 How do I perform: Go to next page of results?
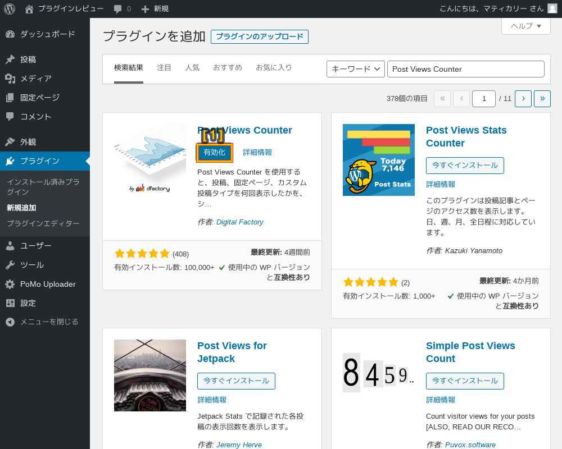point(523,98)
